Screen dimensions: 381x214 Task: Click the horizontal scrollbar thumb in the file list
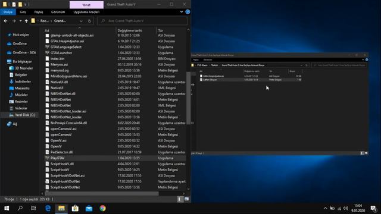(x=102, y=194)
